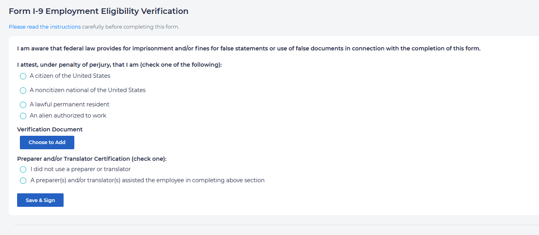The height and width of the screenshot is (235, 539).
Task: Click the federal law awareness statement text
Action: point(248,49)
